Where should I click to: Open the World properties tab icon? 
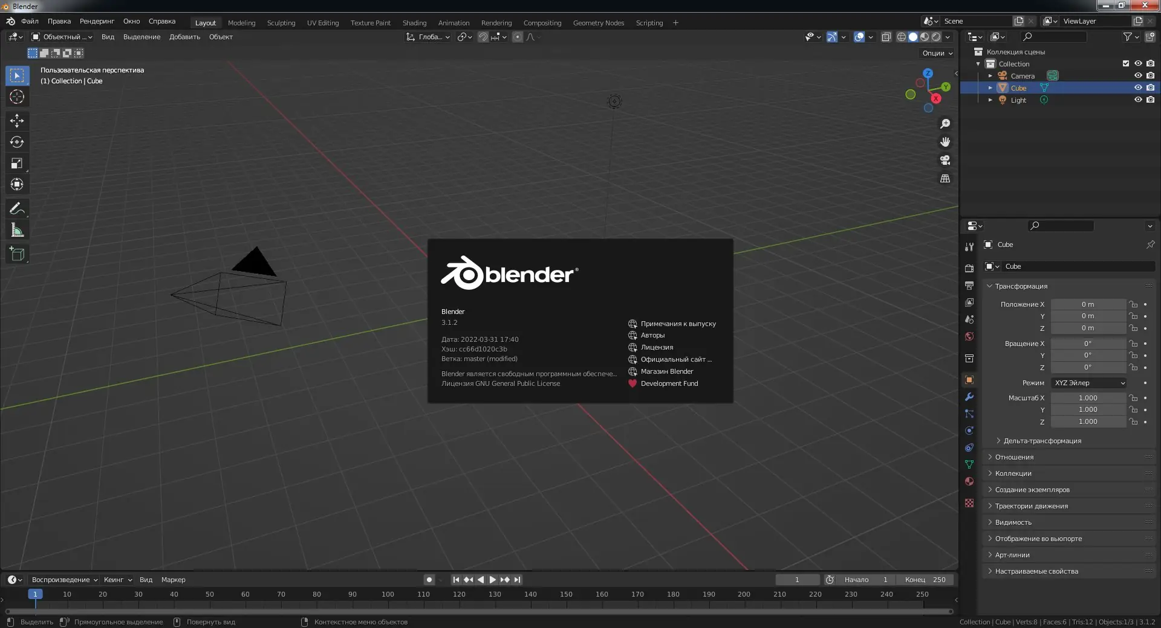click(969, 336)
